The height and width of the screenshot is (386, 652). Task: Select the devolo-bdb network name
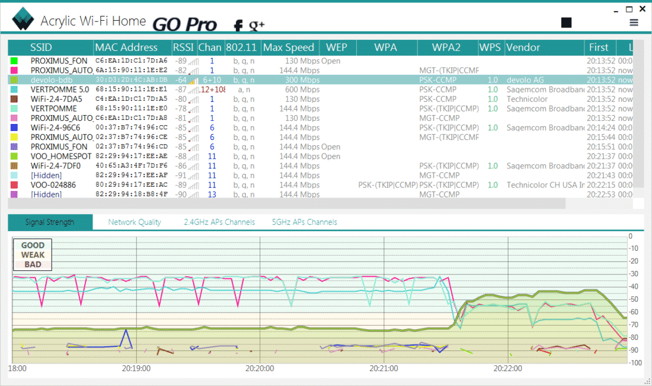coord(52,80)
